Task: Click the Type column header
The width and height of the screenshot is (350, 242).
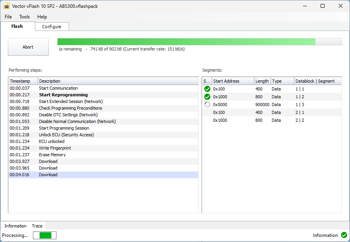Action: click(x=282, y=81)
